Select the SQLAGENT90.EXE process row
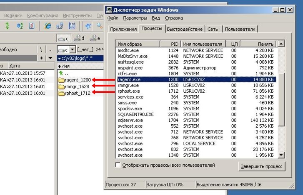The image size is (303, 195). 197,114
